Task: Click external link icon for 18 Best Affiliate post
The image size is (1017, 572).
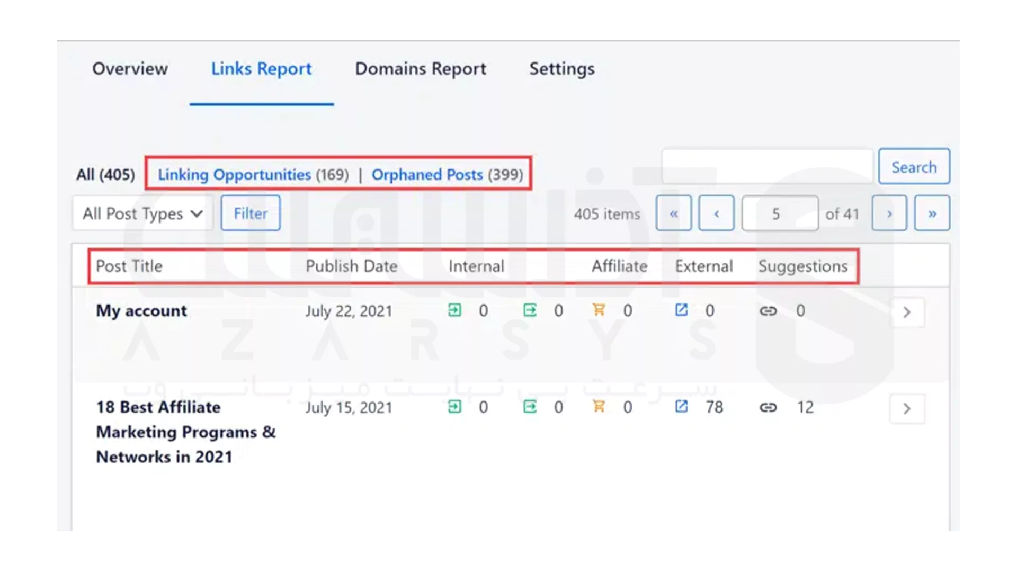Action: click(681, 407)
